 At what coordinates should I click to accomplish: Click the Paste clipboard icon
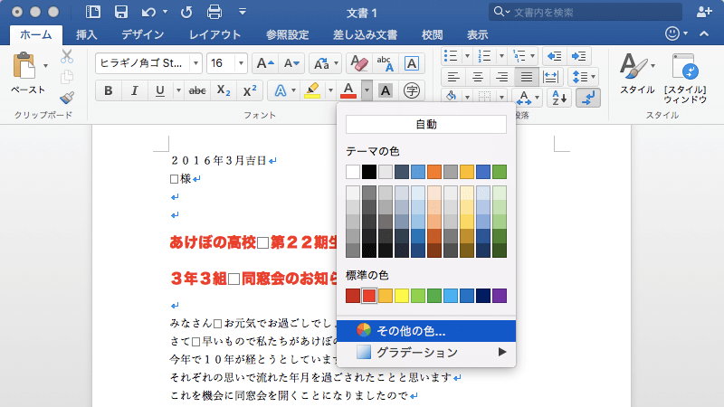click(x=24, y=66)
